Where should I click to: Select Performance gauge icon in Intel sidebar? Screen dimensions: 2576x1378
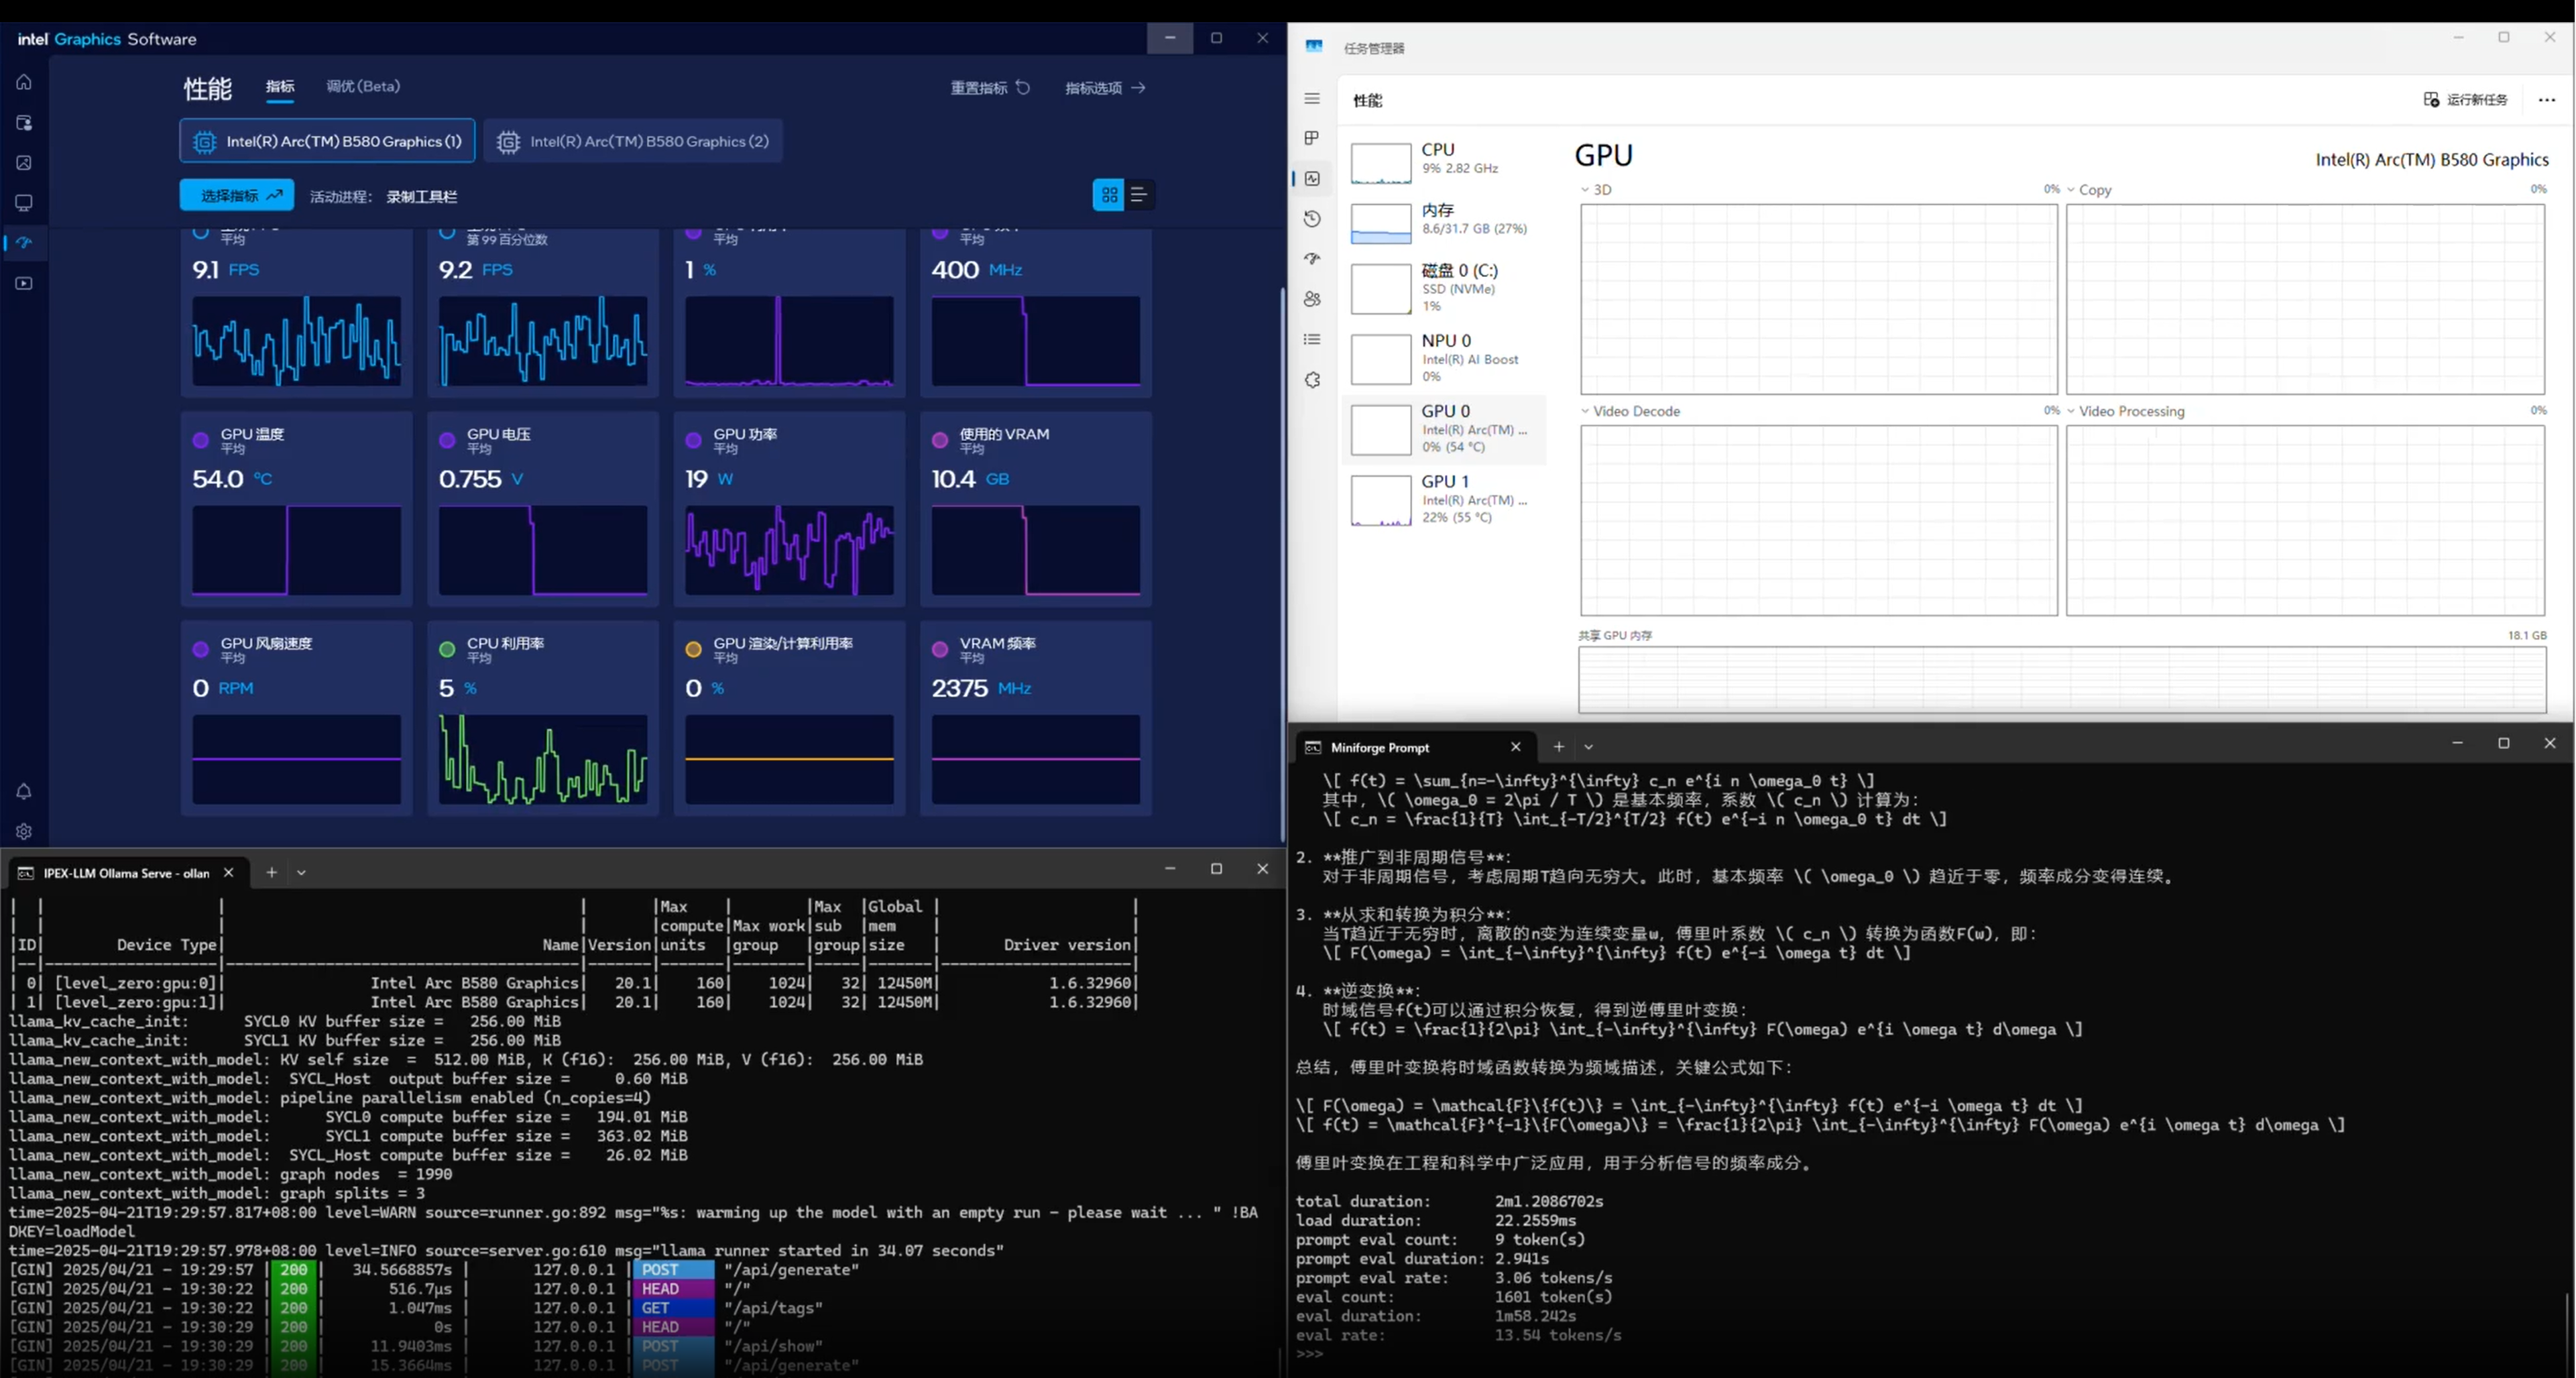[24, 243]
